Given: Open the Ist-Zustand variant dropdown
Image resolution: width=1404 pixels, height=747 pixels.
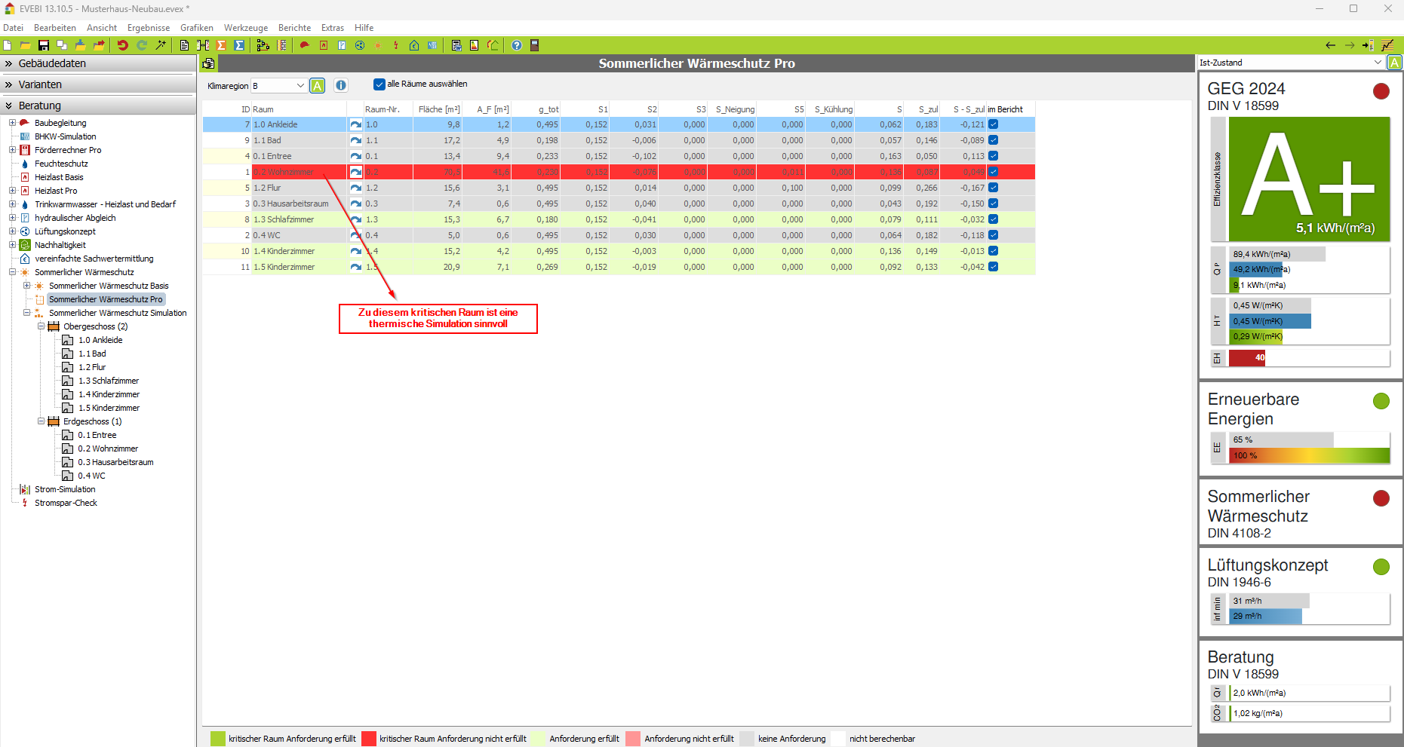Looking at the screenshot, I should tap(1378, 63).
